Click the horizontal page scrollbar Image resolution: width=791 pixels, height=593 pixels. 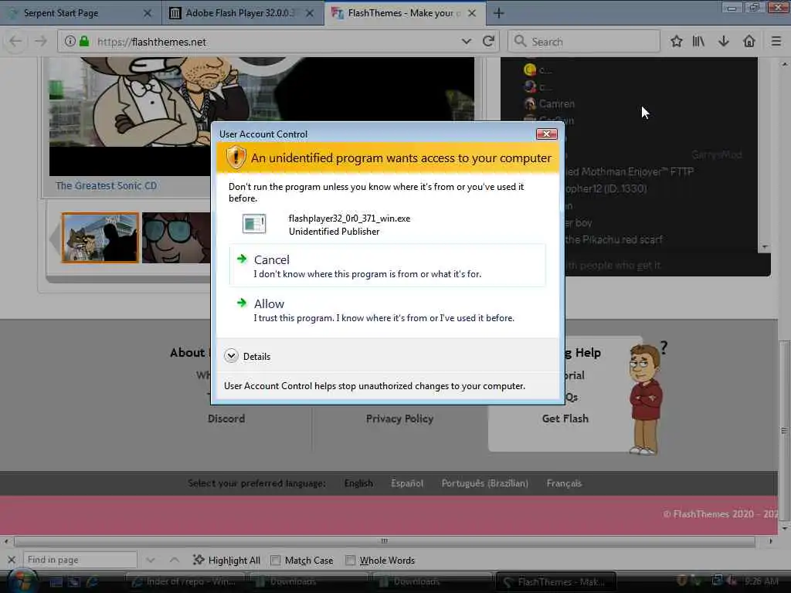[x=385, y=541]
